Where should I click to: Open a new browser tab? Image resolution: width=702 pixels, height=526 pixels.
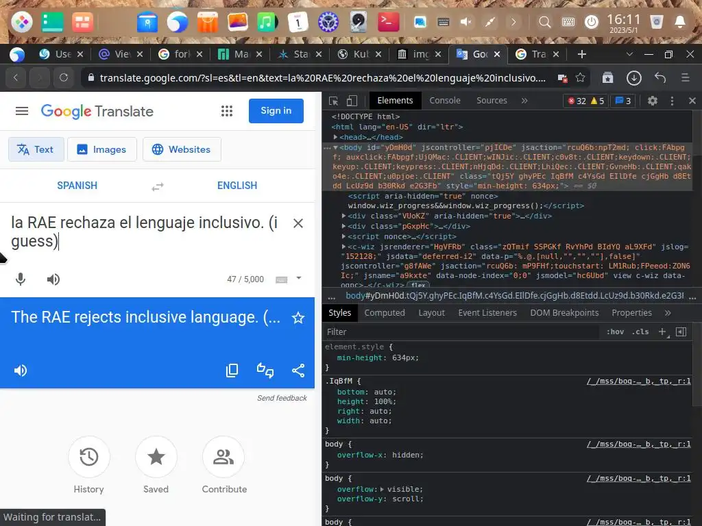[581, 54]
